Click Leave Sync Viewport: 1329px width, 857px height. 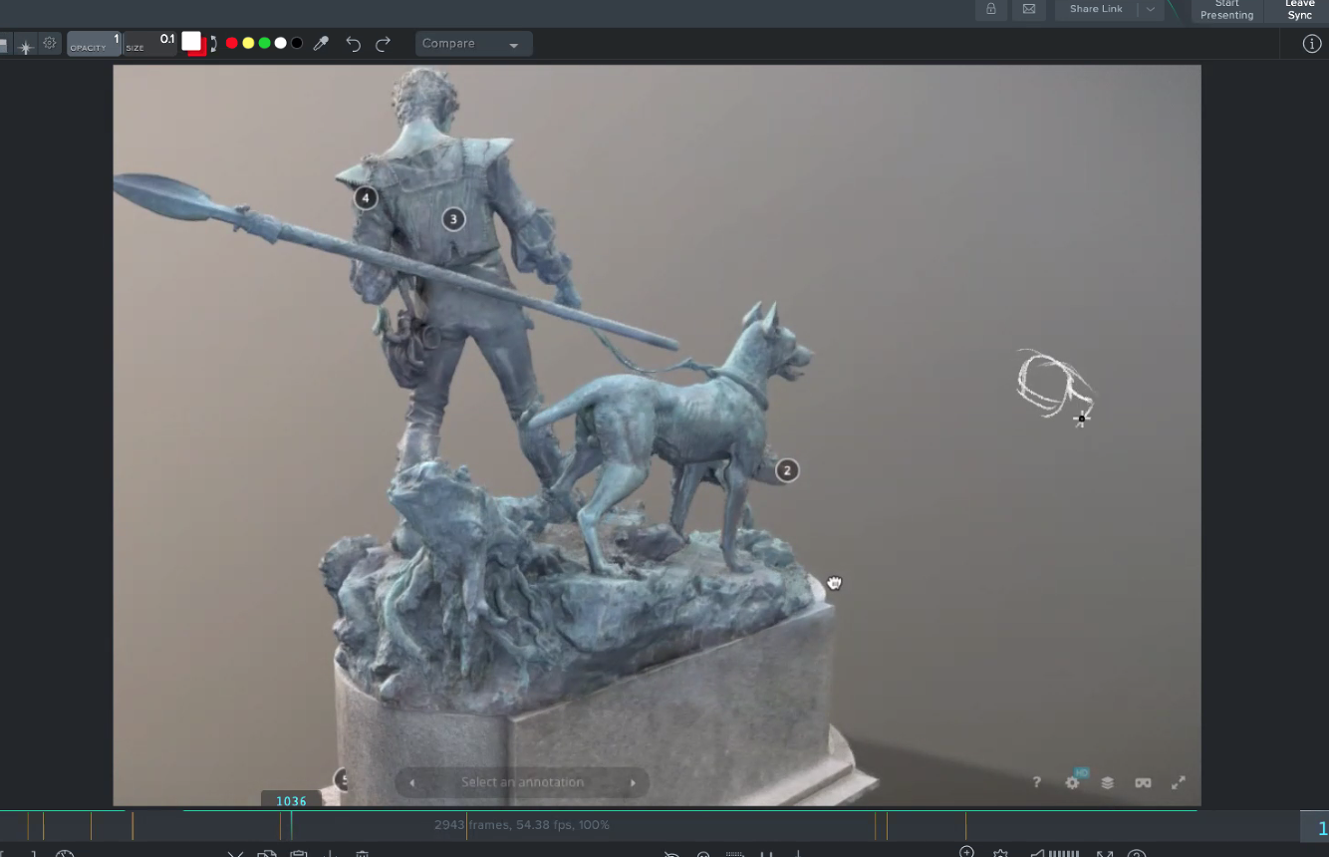coord(1299,10)
